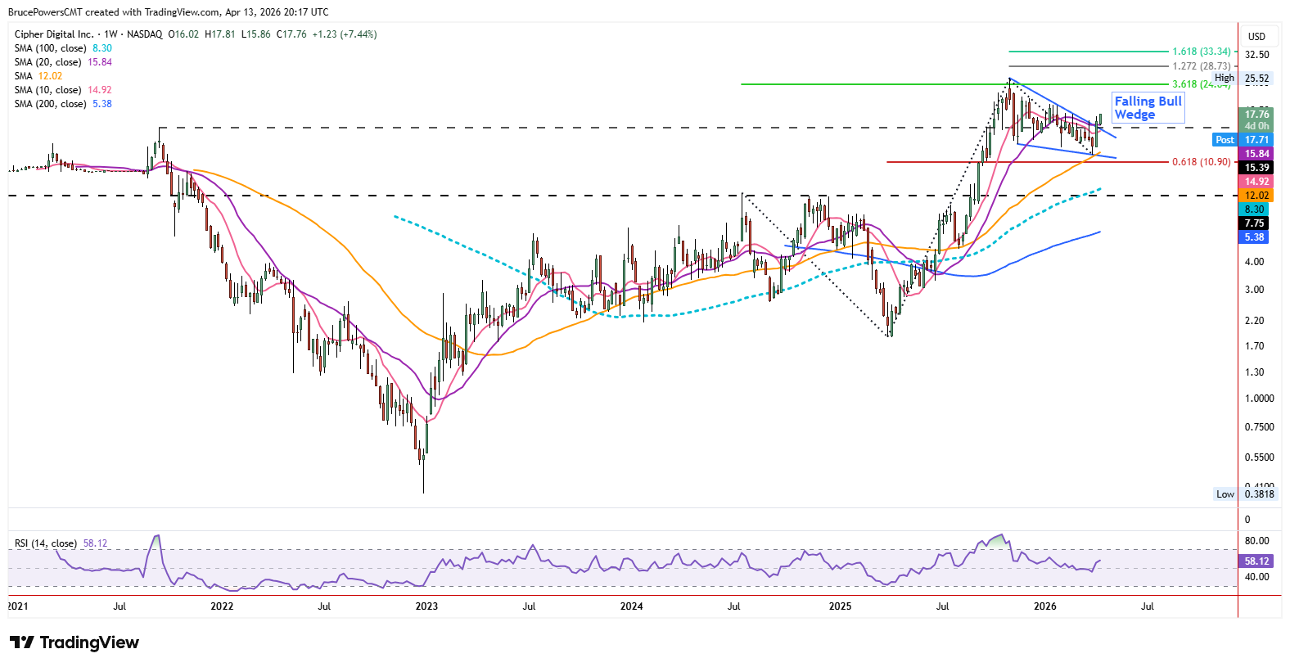Select the SMA (10, close) legend entry
This screenshot has width=1290, height=667.
pyautogui.click(x=63, y=90)
